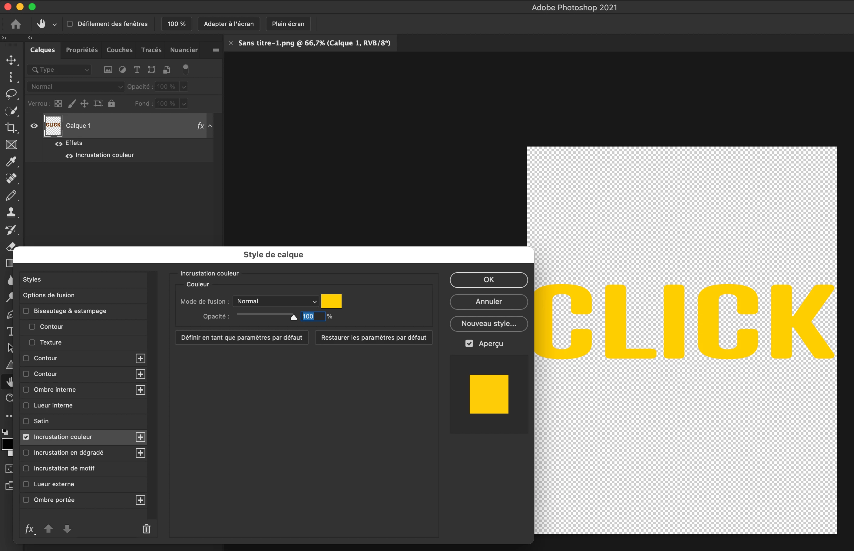Screen dimensions: 854x551
Task: Select the Crop tool
Action: point(11,128)
